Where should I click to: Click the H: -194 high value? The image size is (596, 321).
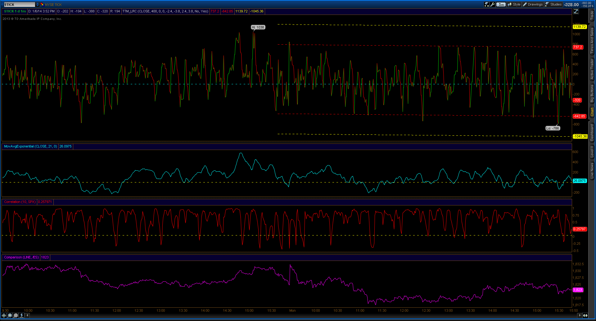point(76,11)
